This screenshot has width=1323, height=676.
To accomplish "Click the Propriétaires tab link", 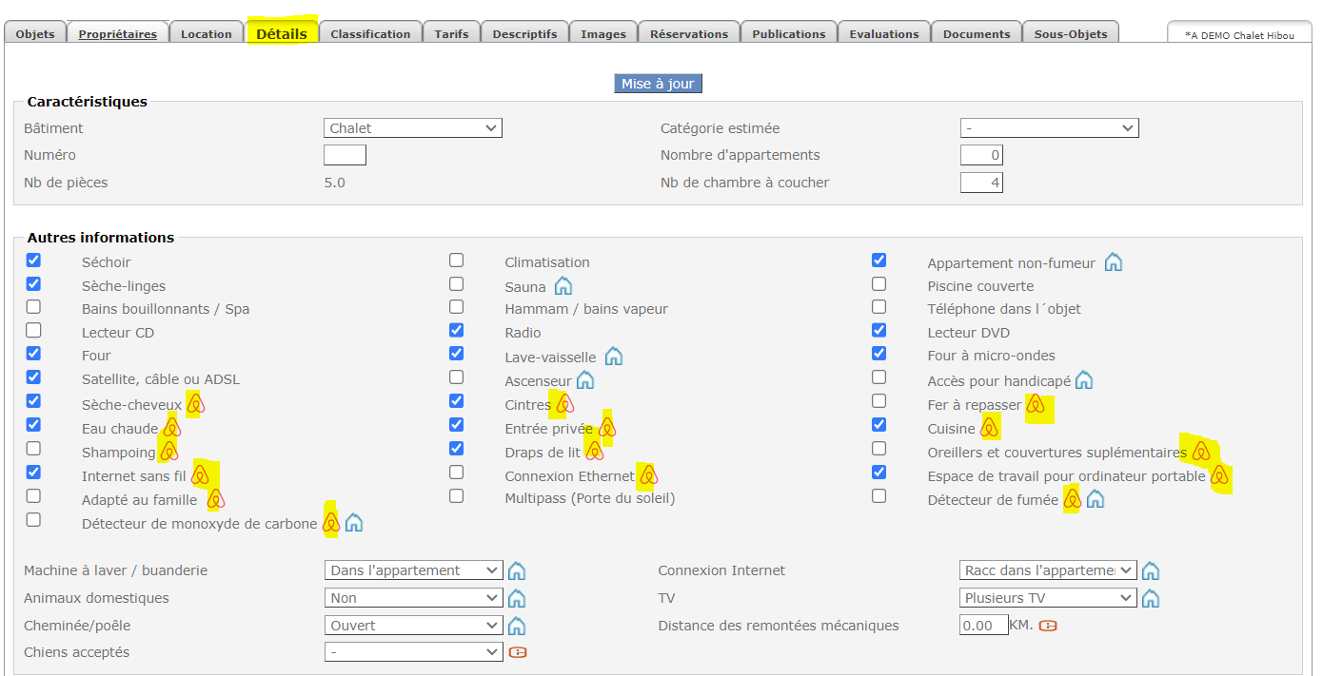I will 117,34.
